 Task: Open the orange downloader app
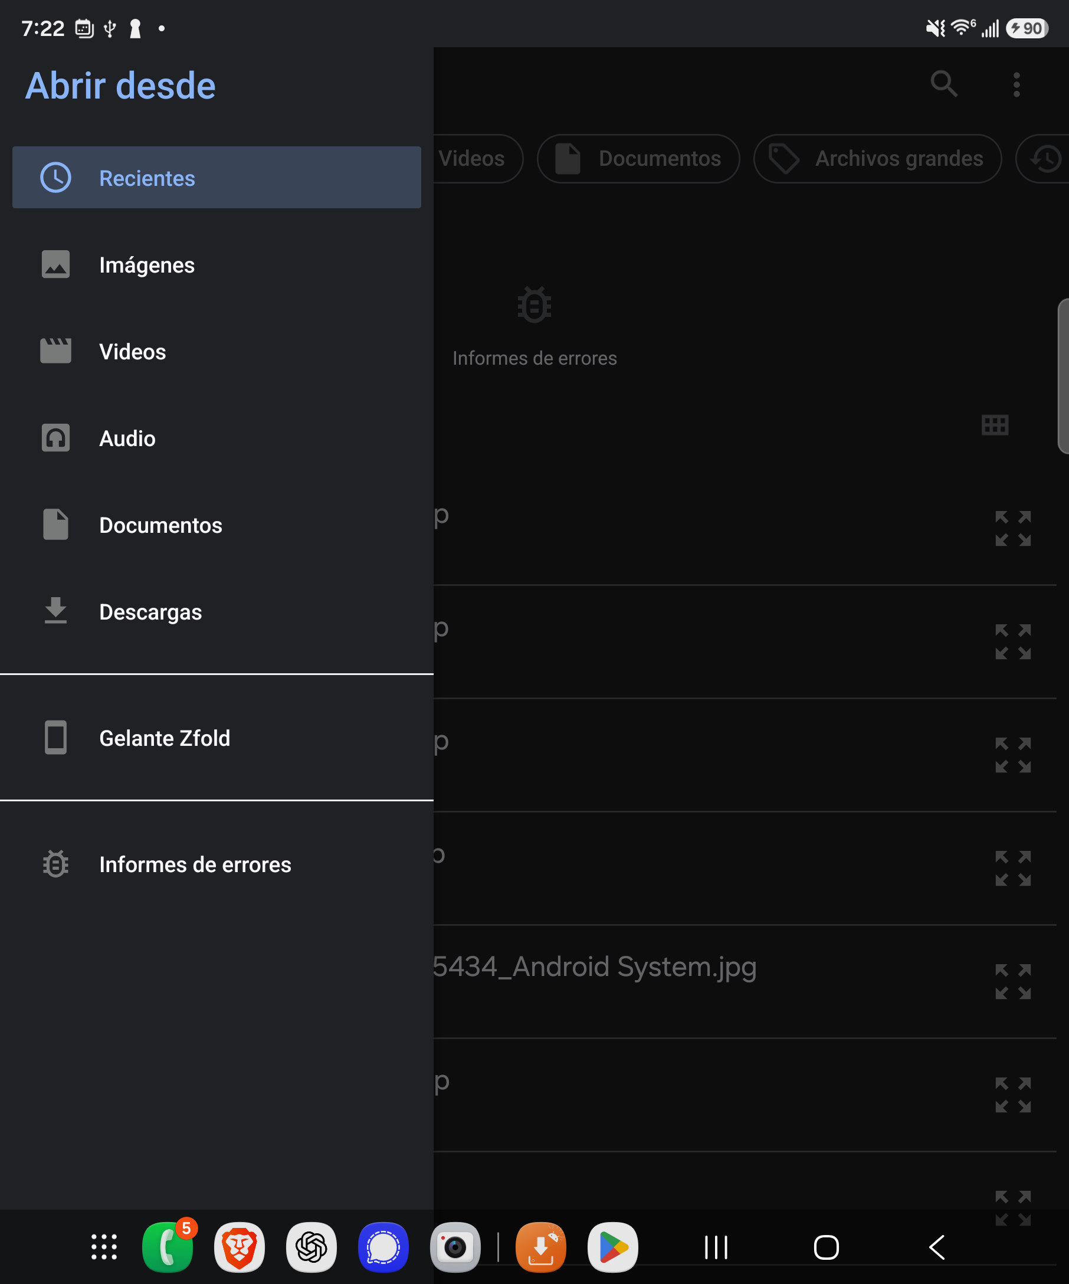541,1247
